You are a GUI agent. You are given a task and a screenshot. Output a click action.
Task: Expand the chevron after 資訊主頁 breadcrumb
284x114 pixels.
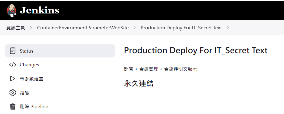(31, 28)
